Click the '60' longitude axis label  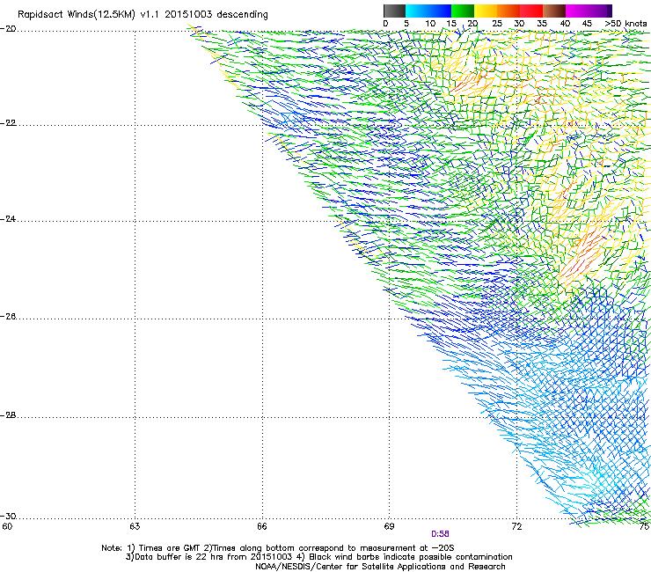[7, 527]
